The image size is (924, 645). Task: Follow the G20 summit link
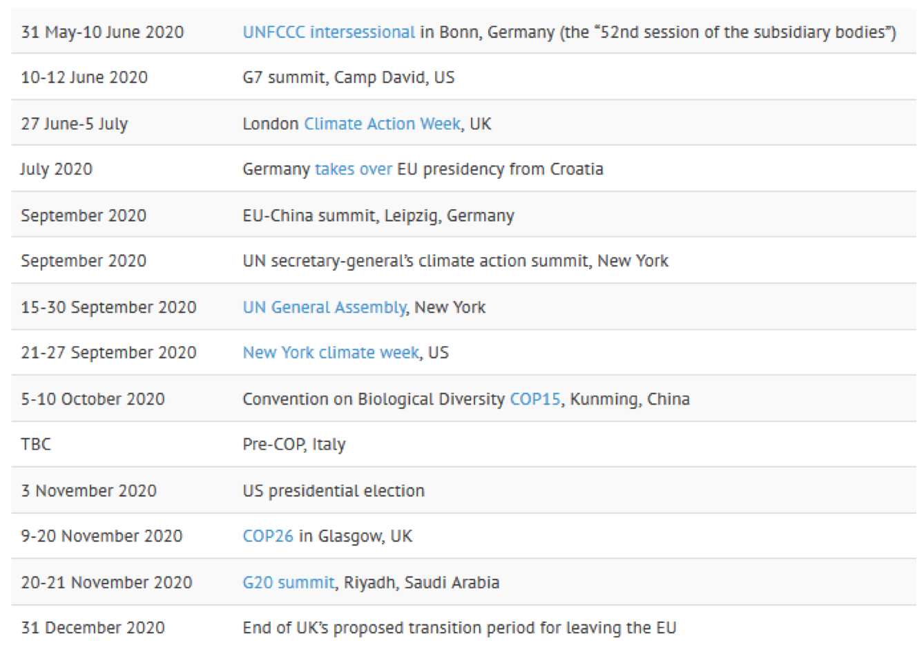tap(289, 583)
